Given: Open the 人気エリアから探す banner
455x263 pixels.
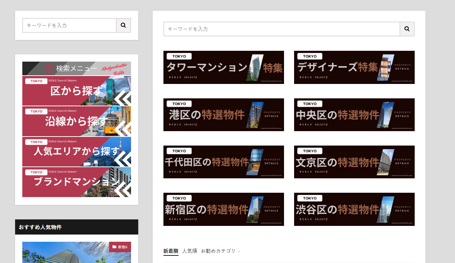Looking at the screenshot, I should 77,152.
